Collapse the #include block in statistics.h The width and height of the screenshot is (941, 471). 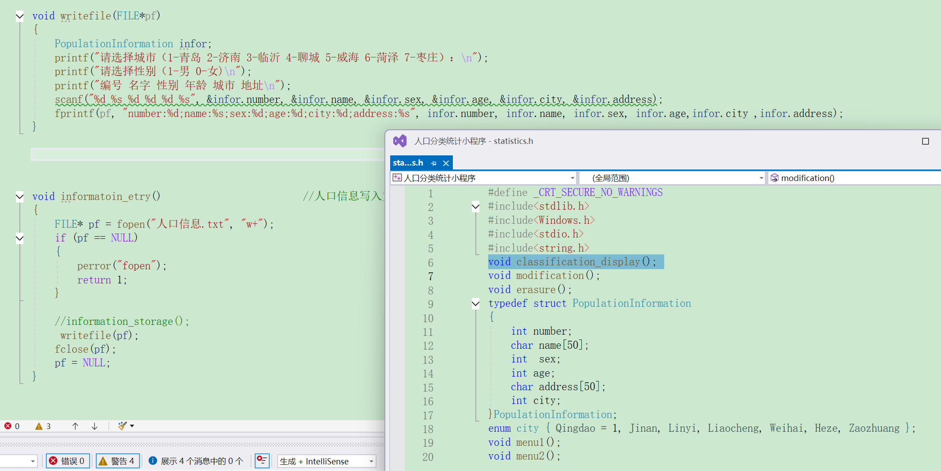[x=475, y=206]
